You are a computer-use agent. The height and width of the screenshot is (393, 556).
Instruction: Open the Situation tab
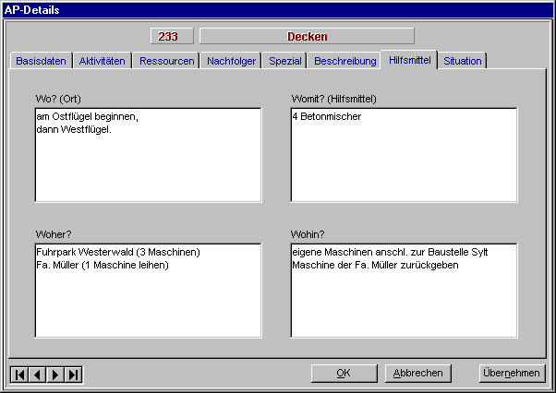[x=462, y=61]
